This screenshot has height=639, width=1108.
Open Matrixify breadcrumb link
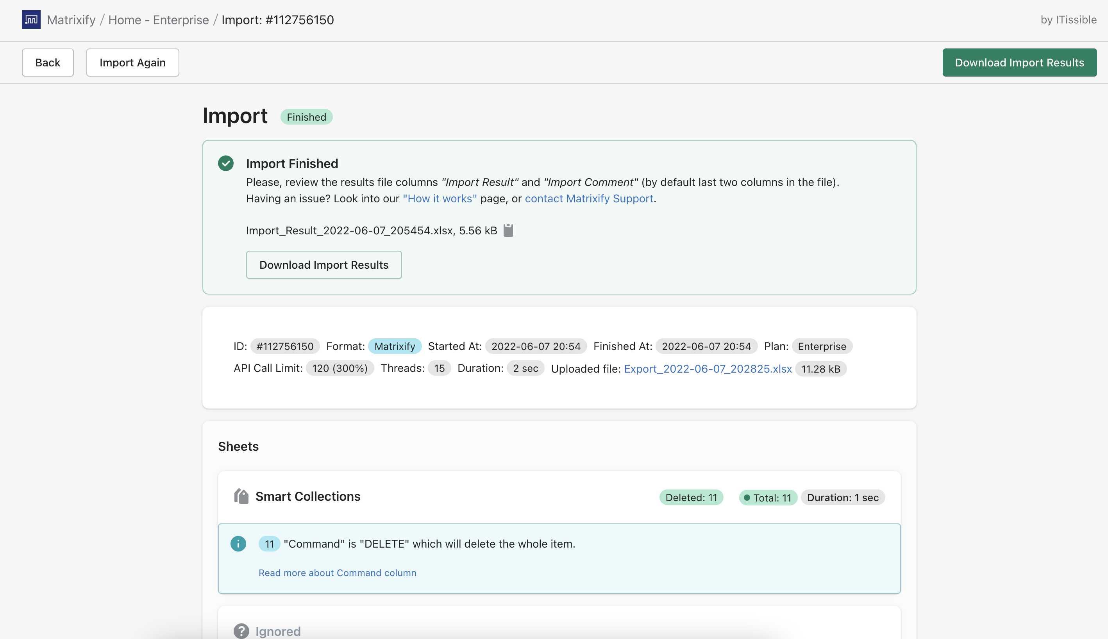tap(71, 20)
